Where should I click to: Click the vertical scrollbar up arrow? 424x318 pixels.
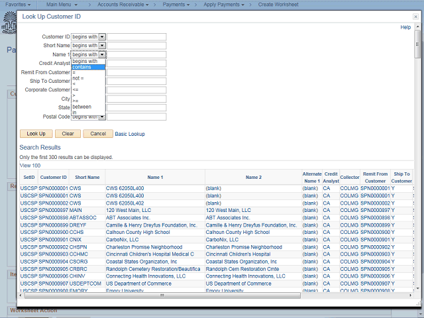point(417,26)
